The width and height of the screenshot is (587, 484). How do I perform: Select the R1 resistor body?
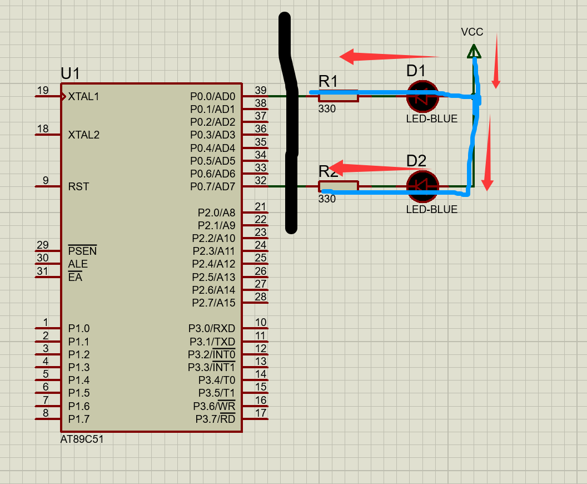338,97
